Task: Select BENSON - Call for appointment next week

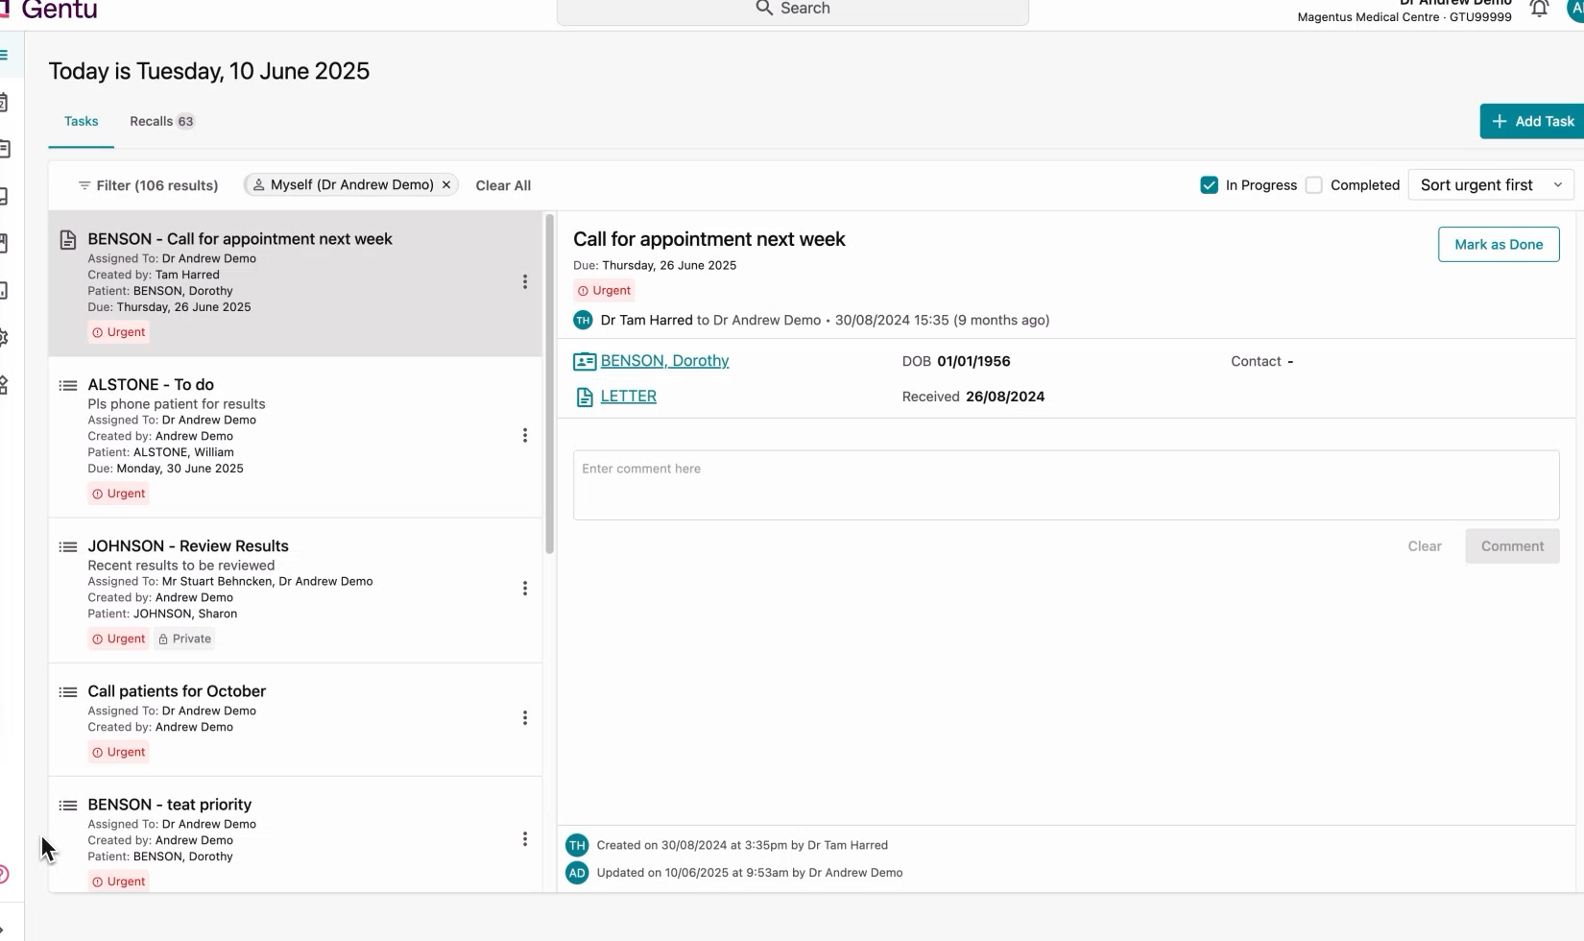Action: tap(296, 284)
